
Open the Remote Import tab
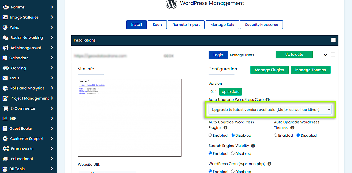tap(186, 25)
